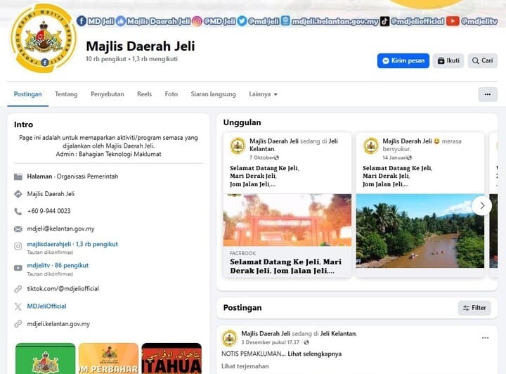The height and width of the screenshot is (374, 506).
Task: Open orange PERBAHARUI photo thumbnail
Action: point(108,359)
